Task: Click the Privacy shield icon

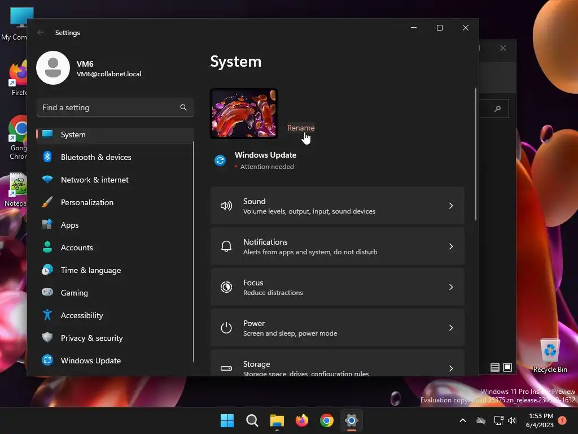Action: coord(47,337)
